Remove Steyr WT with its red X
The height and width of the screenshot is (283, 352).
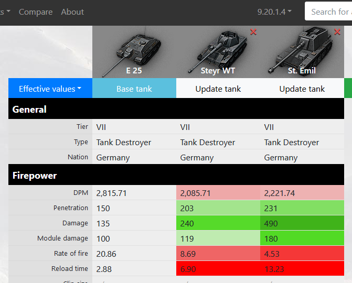(253, 32)
